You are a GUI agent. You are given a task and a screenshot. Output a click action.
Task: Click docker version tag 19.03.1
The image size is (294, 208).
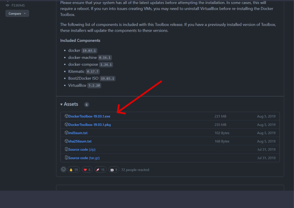tap(89, 51)
